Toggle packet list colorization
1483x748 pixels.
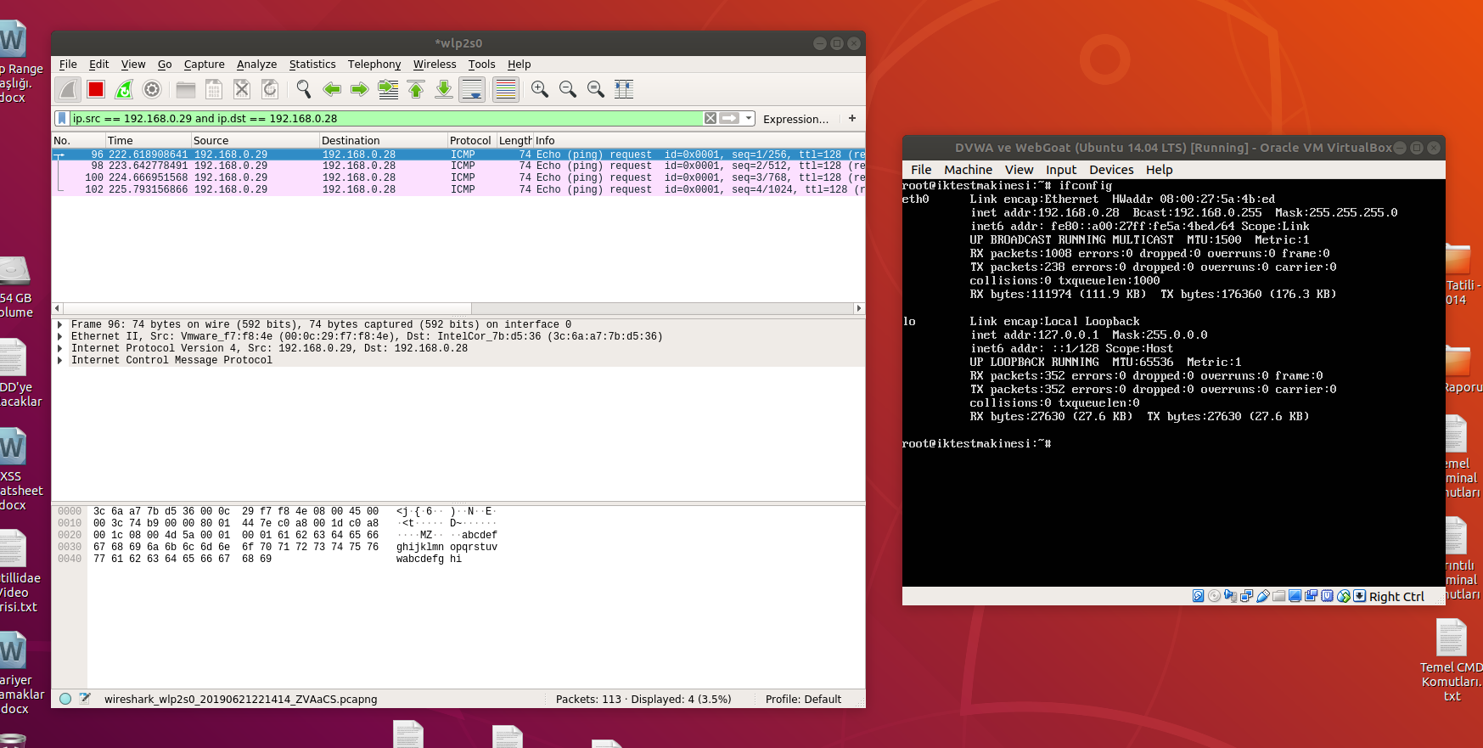tap(505, 89)
